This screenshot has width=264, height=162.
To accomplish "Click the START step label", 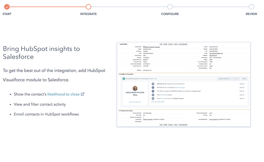I will click(7, 14).
